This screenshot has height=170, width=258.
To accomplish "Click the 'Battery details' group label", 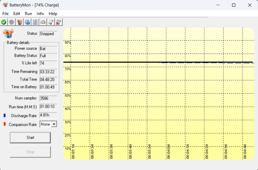I will pos(18,43).
